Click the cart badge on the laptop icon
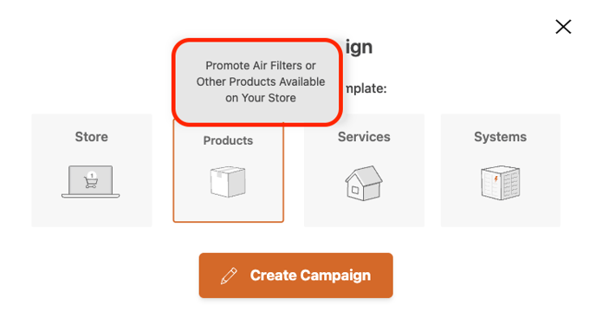 tap(92, 175)
